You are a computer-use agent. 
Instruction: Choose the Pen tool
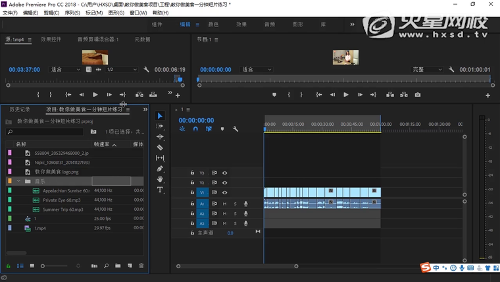tap(160, 169)
